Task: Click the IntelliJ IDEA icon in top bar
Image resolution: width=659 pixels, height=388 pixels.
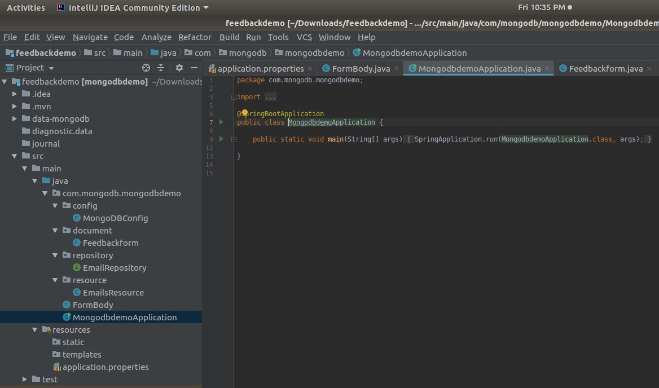Action: click(61, 7)
